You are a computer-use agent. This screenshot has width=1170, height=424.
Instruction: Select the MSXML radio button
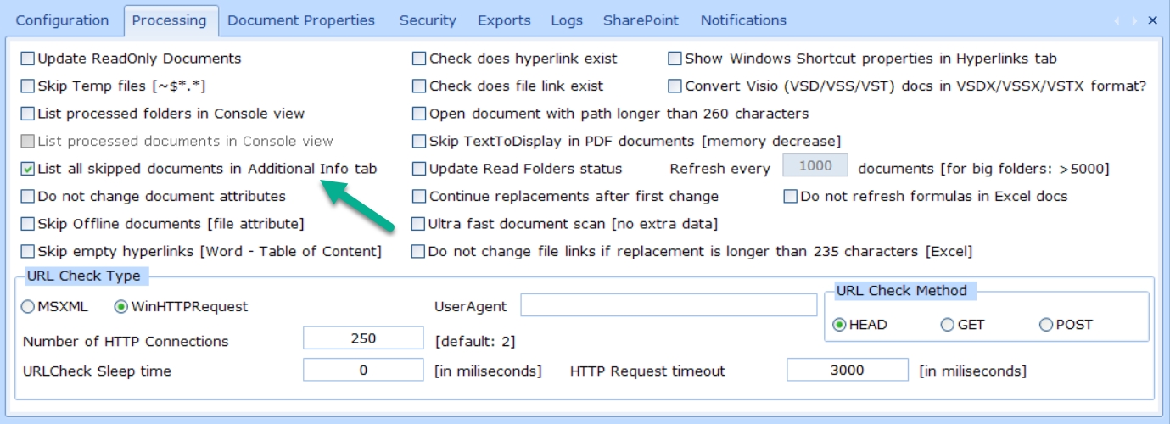(x=28, y=307)
